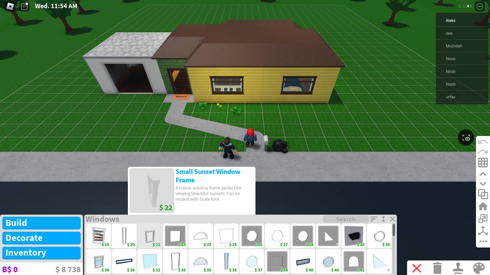490x275 pixels.
Task: Exit build mode with the red X
Action: tap(417, 268)
